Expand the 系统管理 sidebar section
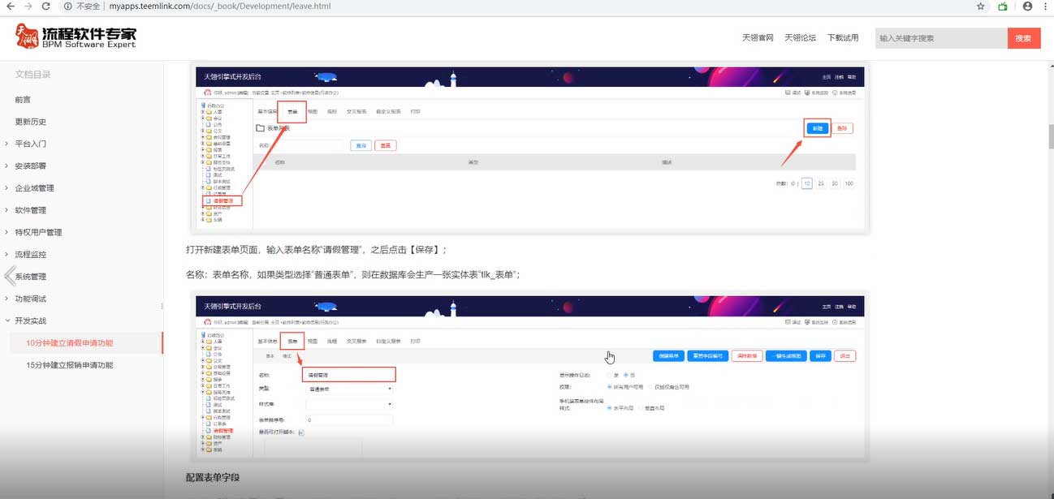 (32, 276)
